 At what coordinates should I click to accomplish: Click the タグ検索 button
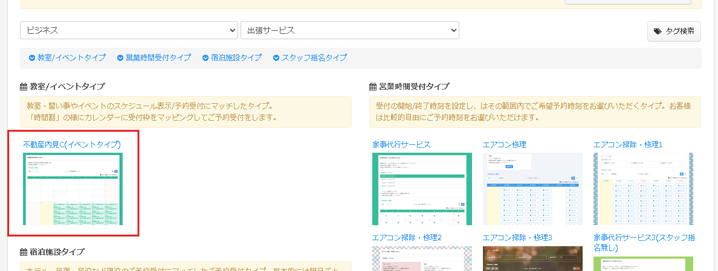click(x=674, y=31)
